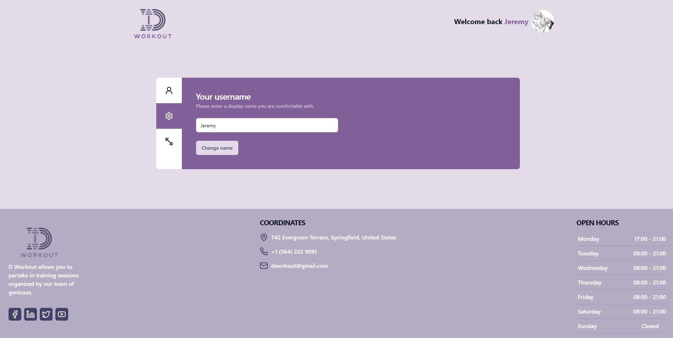Viewport: 673px width, 338px height.
Task: Click the location pin icon under Coordinates
Action: pos(264,237)
